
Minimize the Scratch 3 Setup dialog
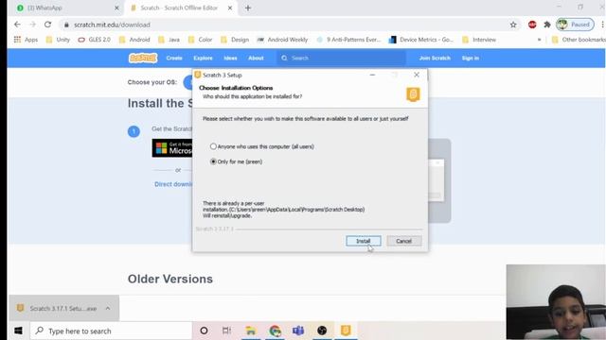tap(372, 75)
